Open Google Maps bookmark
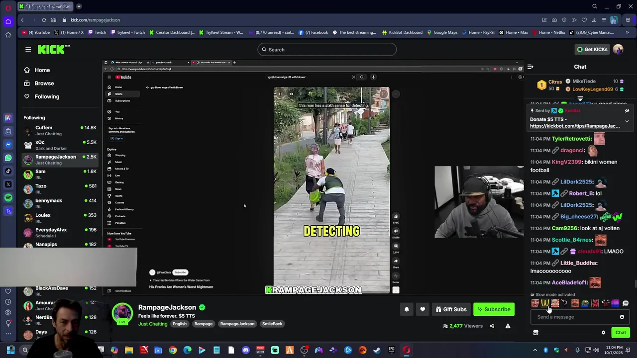 tap(441, 32)
